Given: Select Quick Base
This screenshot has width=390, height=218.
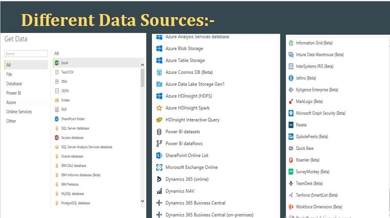Looking at the screenshot, I should click(305, 148).
